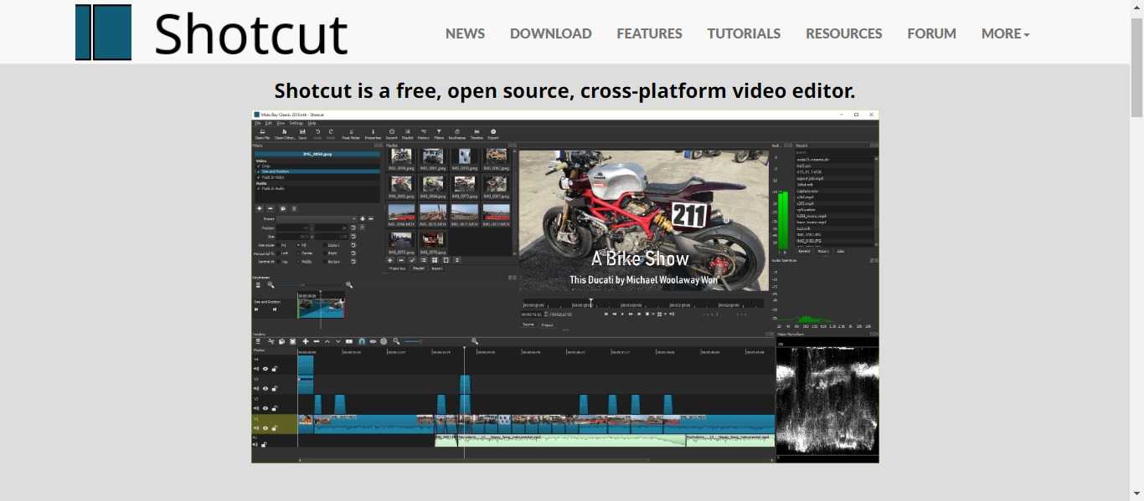The height and width of the screenshot is (501, 1144).
Task: Click the minus icon under the filter list
Action: (270, 208)
